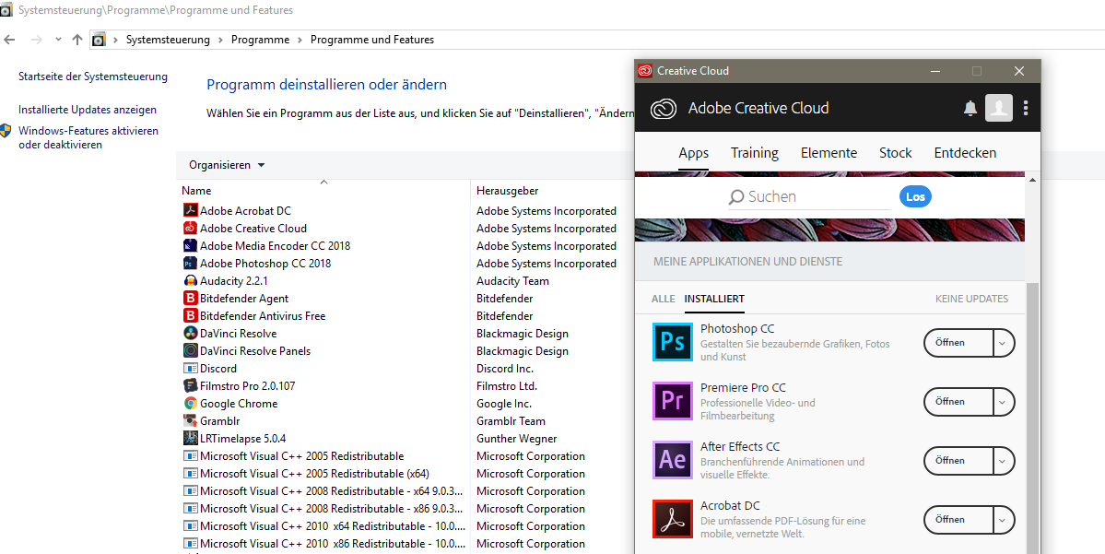
Task: Click the user profile avatar icon
Action: [x=999, y=108]
